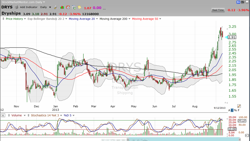Screen dimensions: 250x141
Task: Click the save floppy icon at top right
Action: coord(247,2)
